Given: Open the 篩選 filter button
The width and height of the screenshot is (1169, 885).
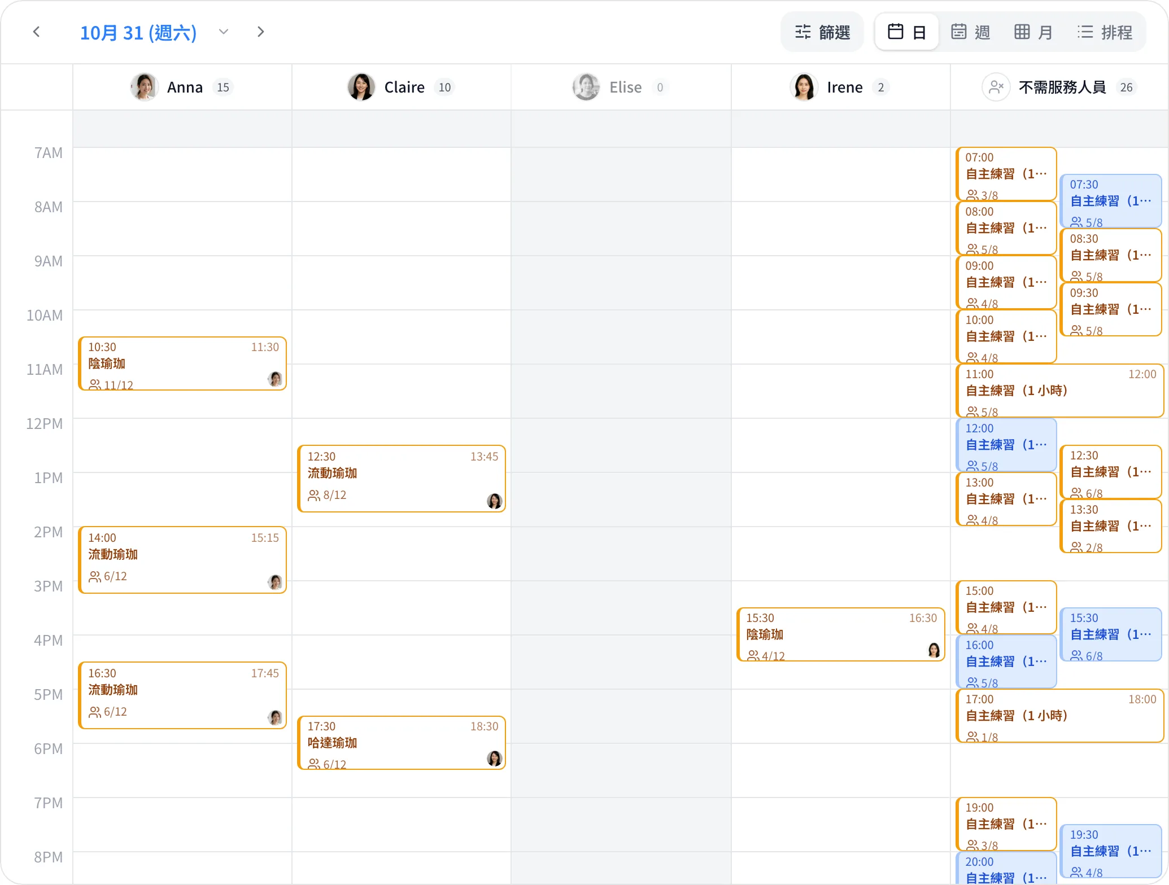Looking at the screenshot, I should [x=822, y=32].
